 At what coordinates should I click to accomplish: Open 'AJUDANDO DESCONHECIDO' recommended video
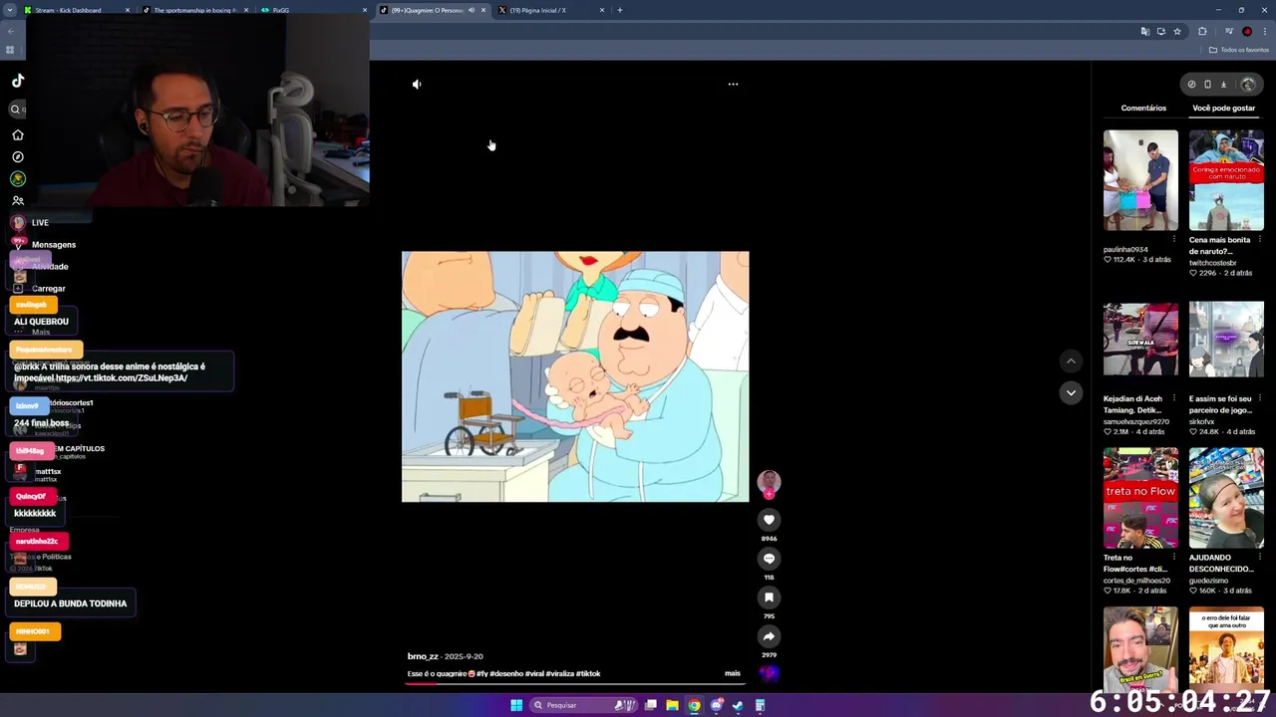point(1226,498)
